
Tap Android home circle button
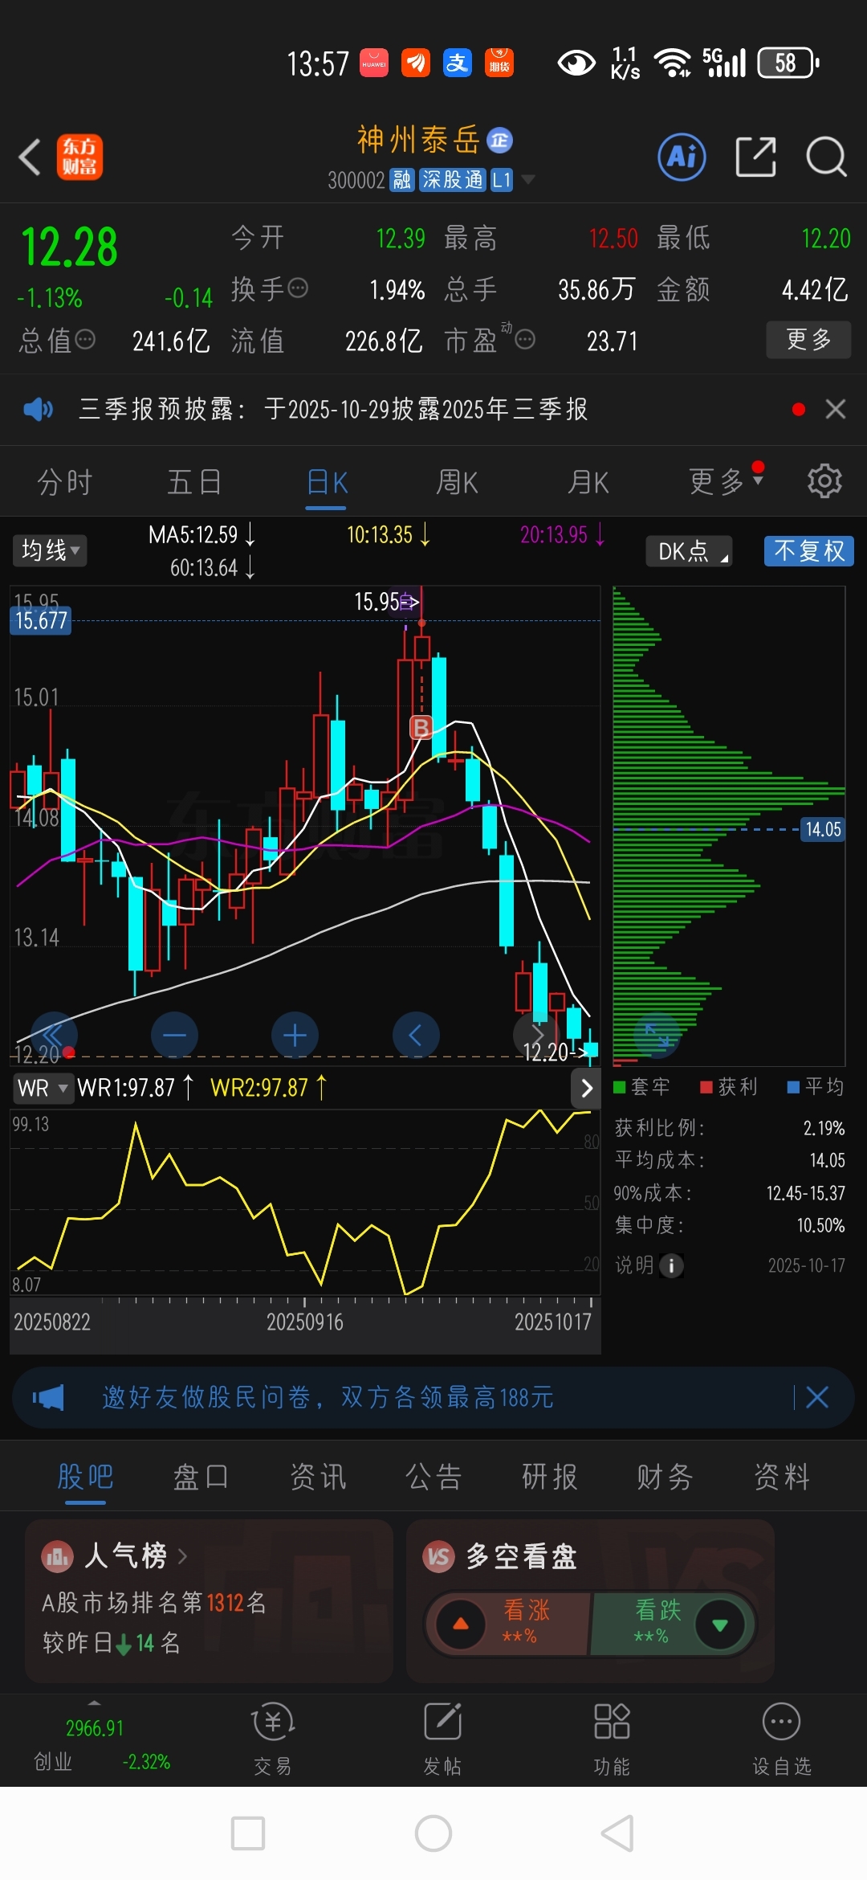(x=433, y=1833)
